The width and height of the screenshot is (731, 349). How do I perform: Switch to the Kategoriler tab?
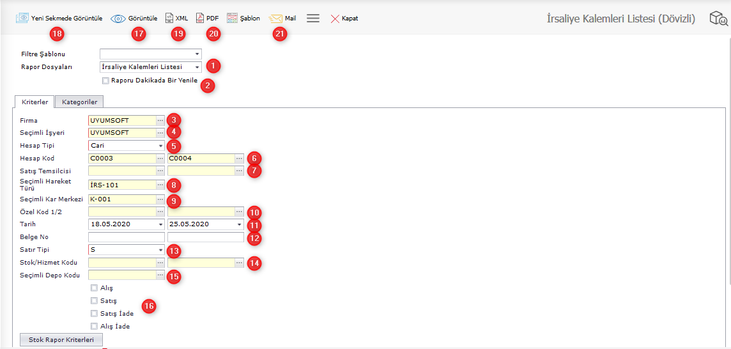click(x=79, y=102)
